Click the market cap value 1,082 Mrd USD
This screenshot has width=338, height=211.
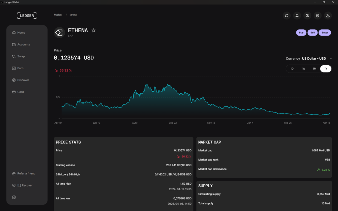click(321, 150)
